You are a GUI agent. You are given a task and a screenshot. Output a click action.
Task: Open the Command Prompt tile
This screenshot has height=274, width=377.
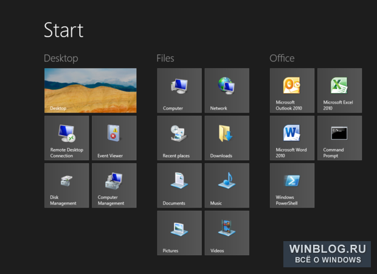[x=339, y=138]
